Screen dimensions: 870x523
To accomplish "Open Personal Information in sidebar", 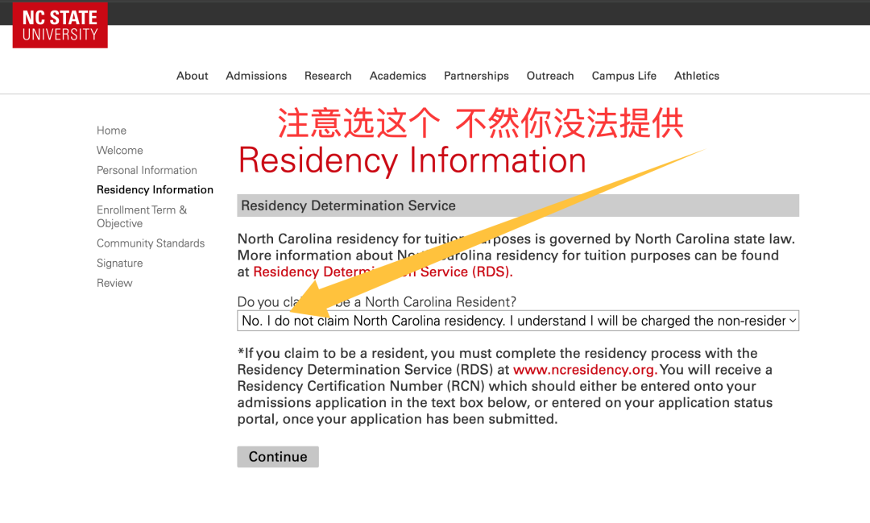I will click(x=147, y=171).
